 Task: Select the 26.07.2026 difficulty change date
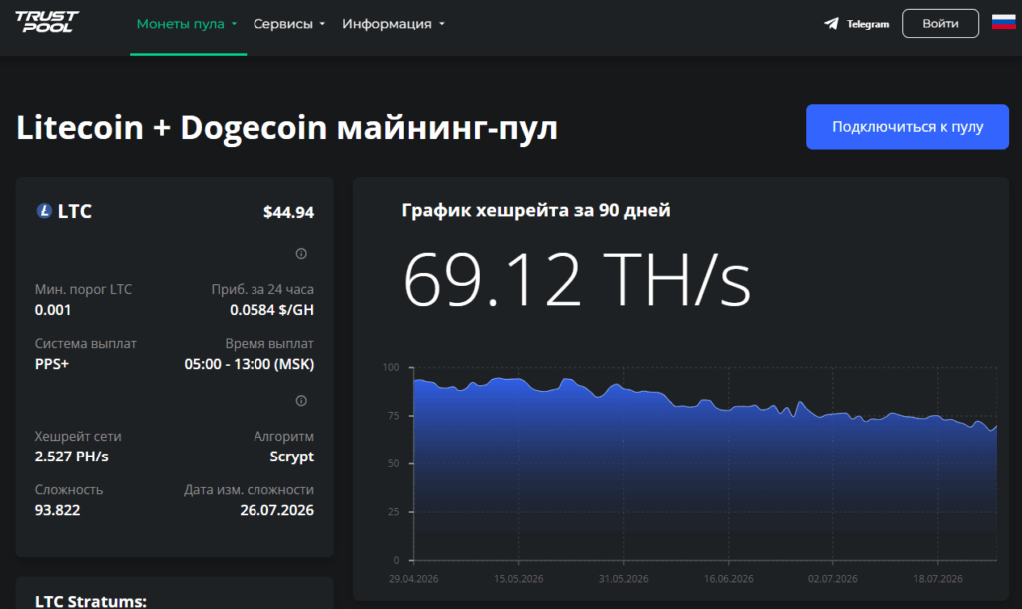tap(277, 510)
